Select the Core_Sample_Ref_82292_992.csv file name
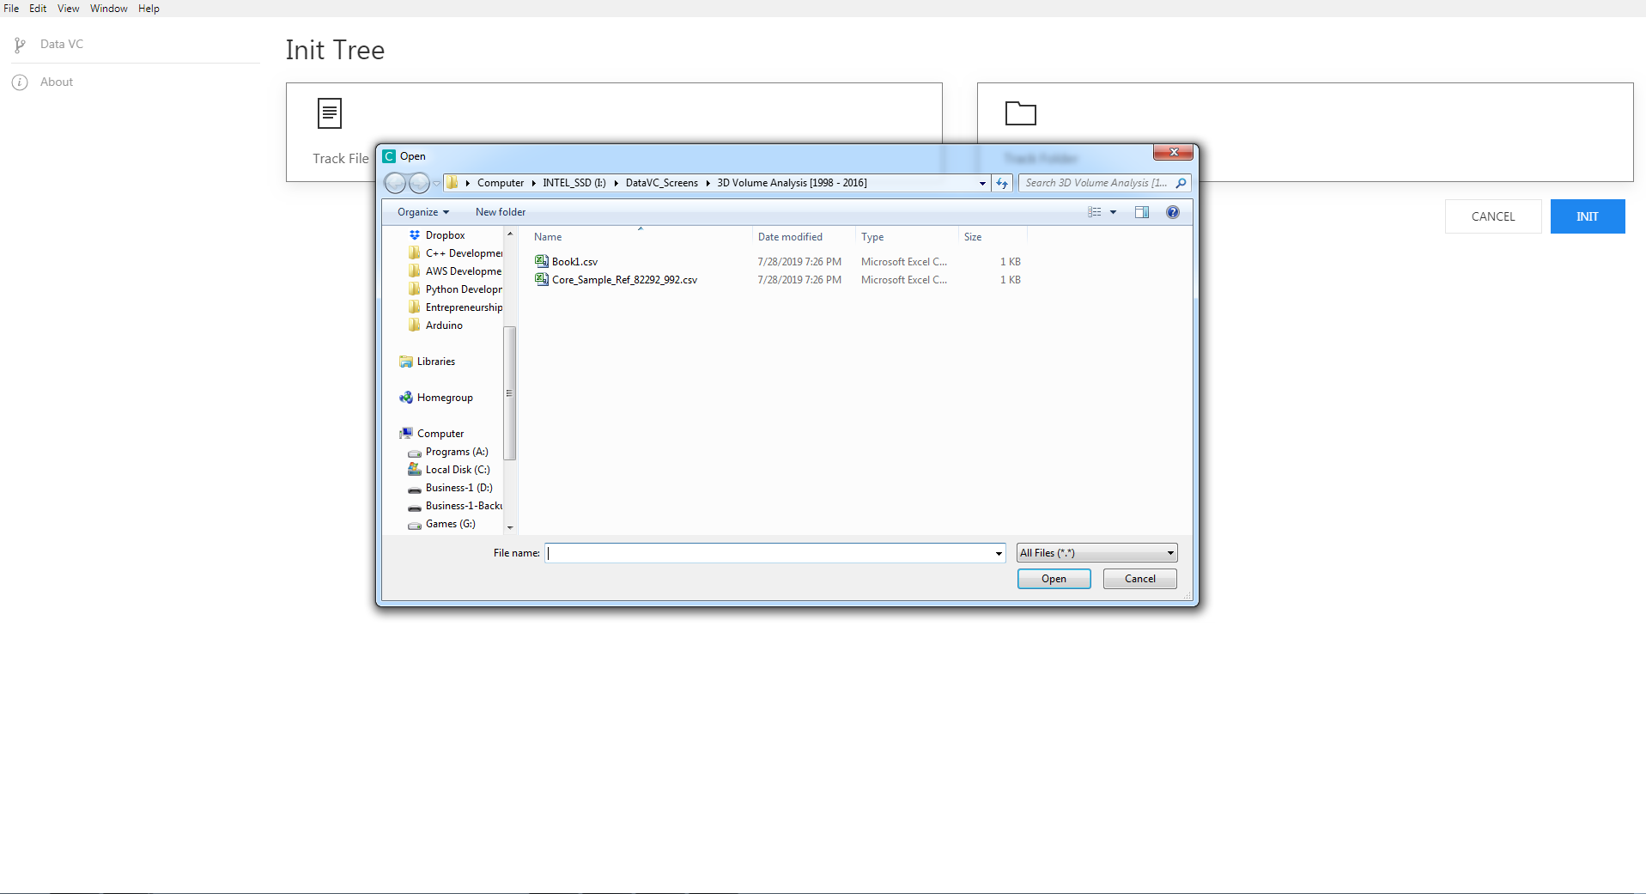Image resolution: width=1646 pixels, height=894 pixels. pyautogui.click(x=624, y=280)
